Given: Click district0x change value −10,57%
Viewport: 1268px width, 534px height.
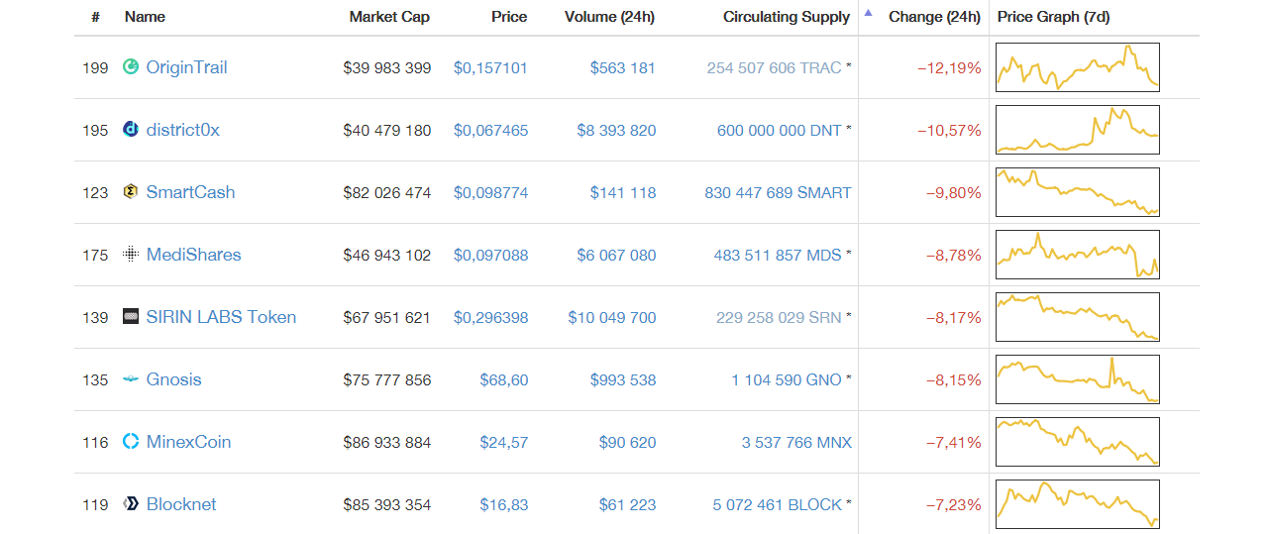Looking at the screenshot, I should click(949, 130).
